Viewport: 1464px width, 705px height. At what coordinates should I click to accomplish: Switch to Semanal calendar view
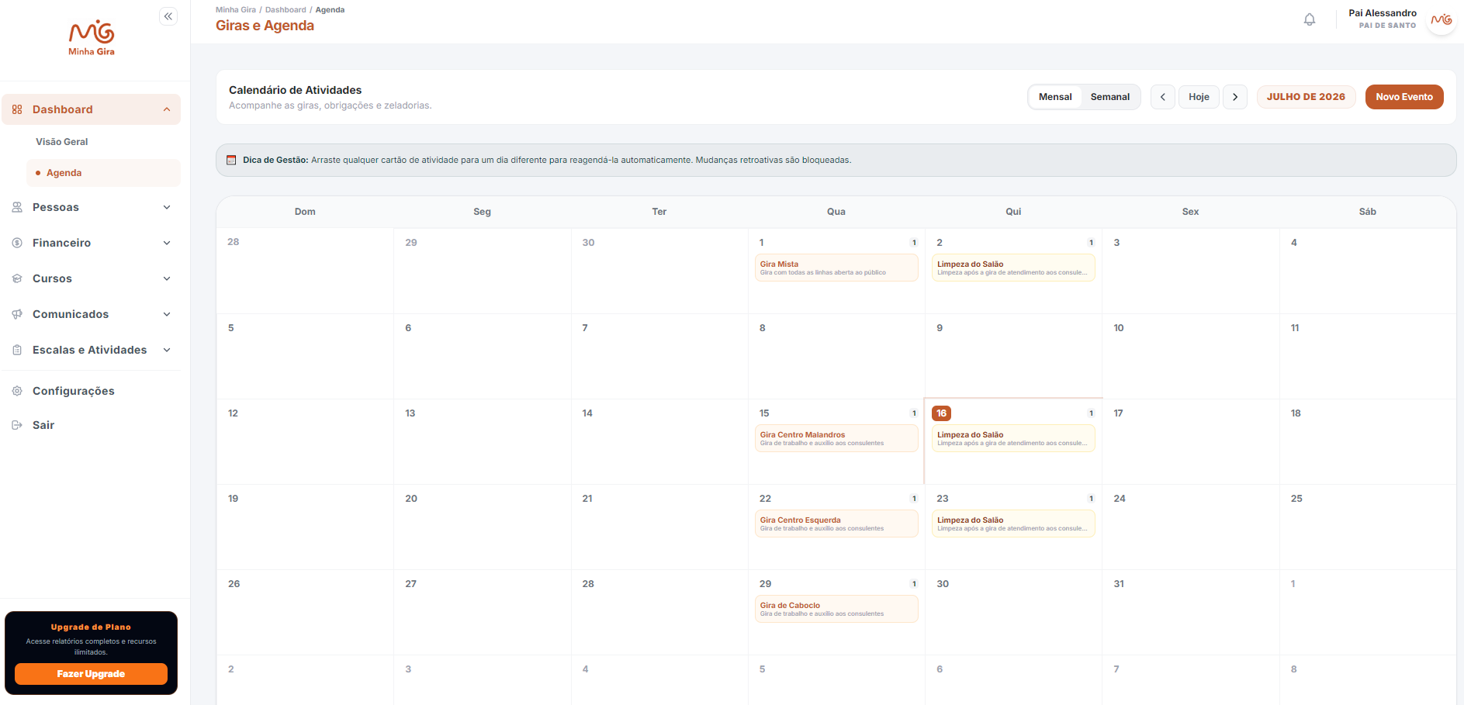click(x=1110, y=97)
